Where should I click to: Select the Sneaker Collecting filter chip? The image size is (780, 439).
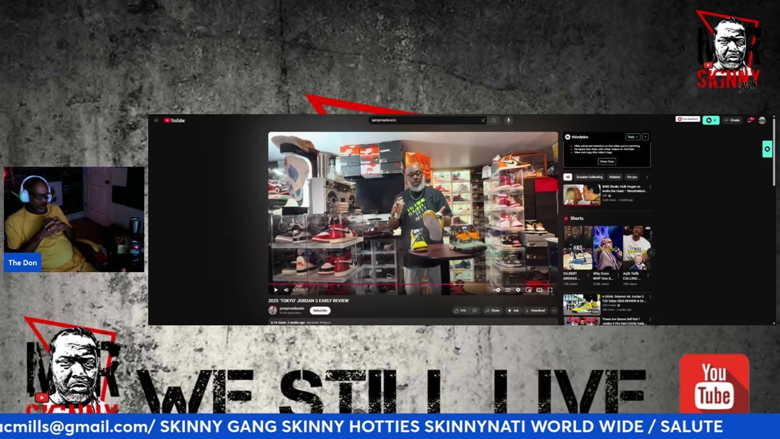589,177
